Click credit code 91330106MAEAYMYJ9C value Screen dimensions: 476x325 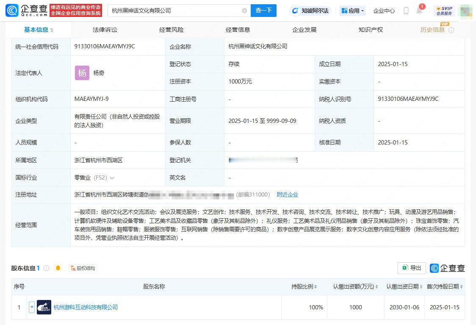click(105, 47)
